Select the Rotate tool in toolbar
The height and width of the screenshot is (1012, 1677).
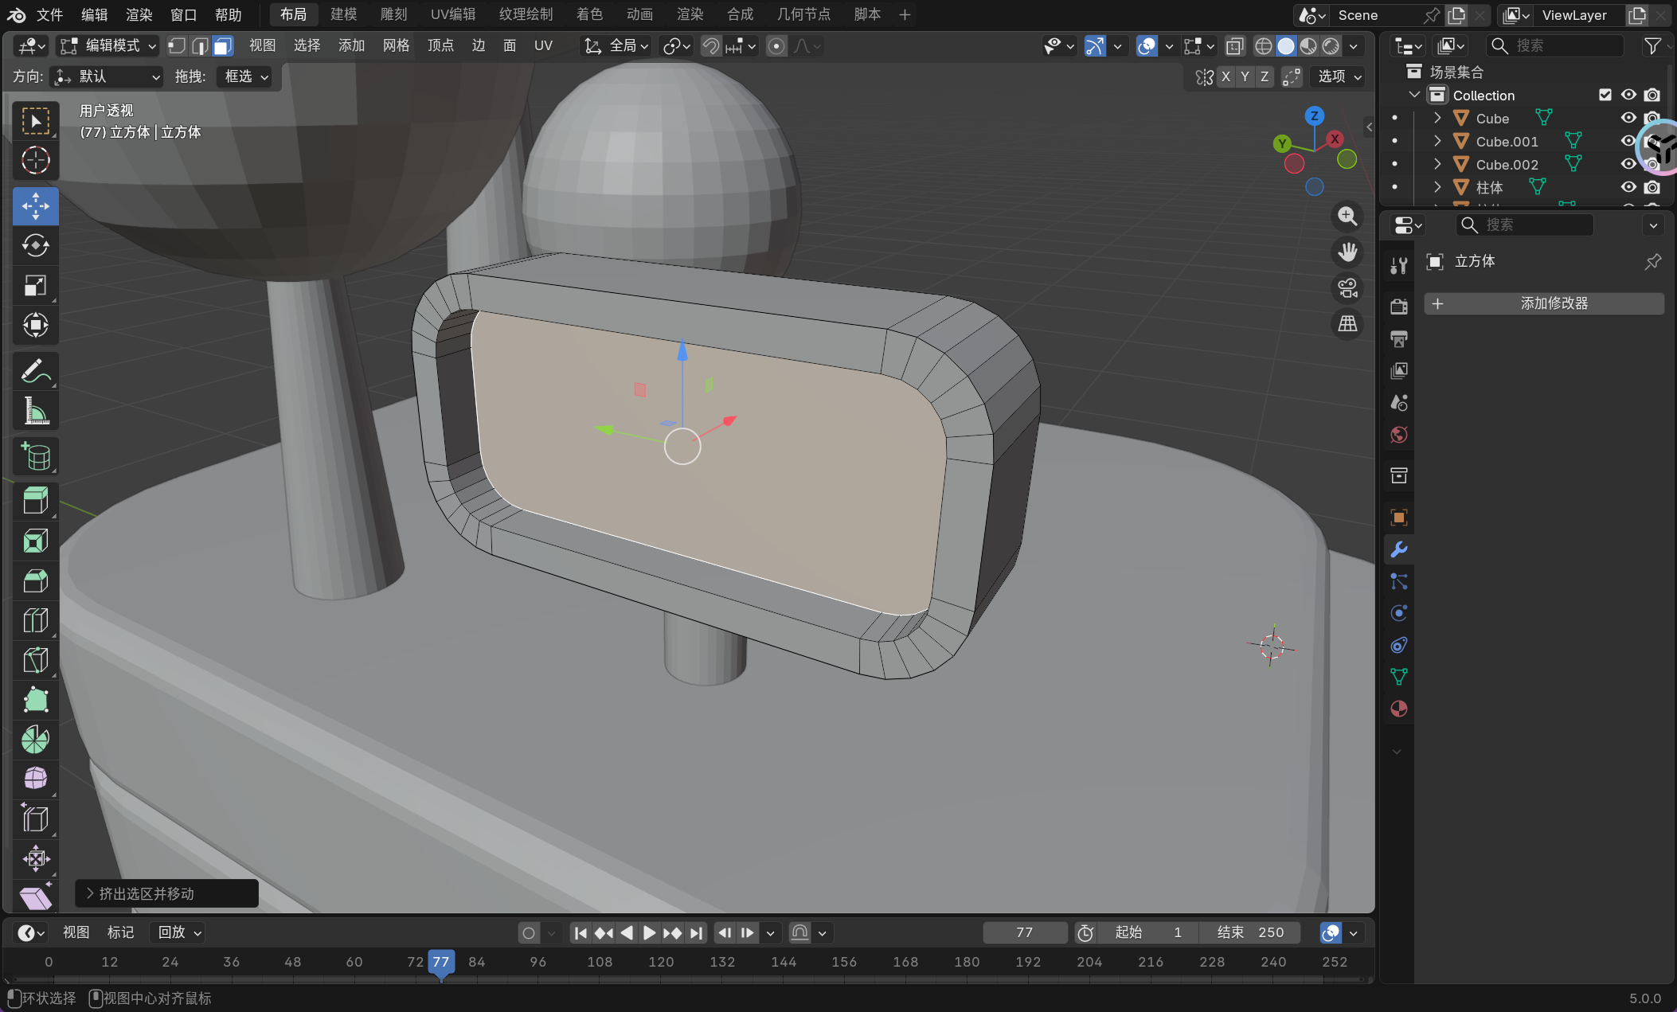point(35,246)
